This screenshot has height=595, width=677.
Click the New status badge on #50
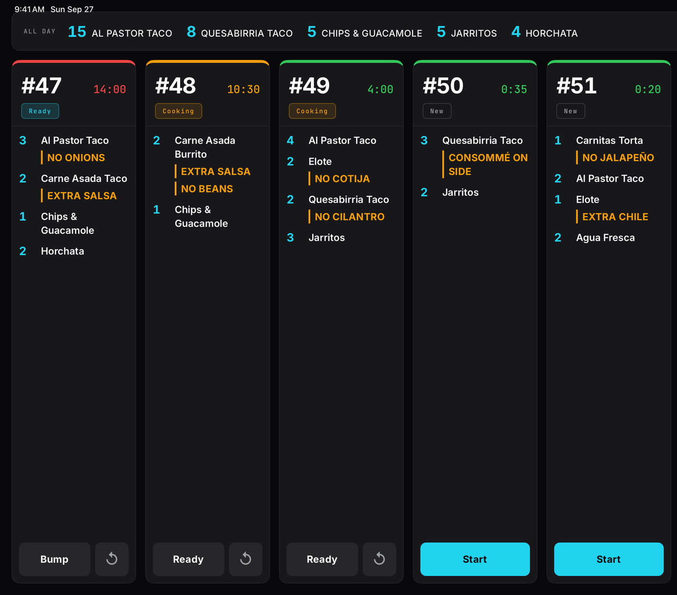tap(437, 111)
